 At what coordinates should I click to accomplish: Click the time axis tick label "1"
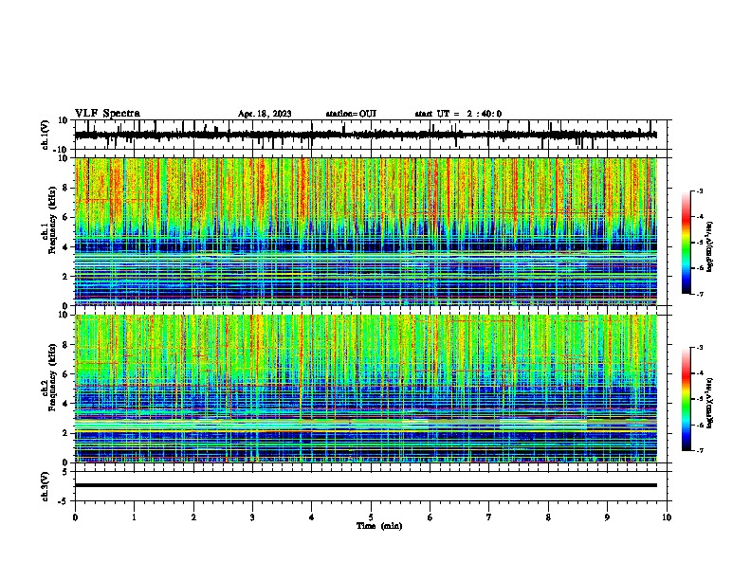(134, 517)
